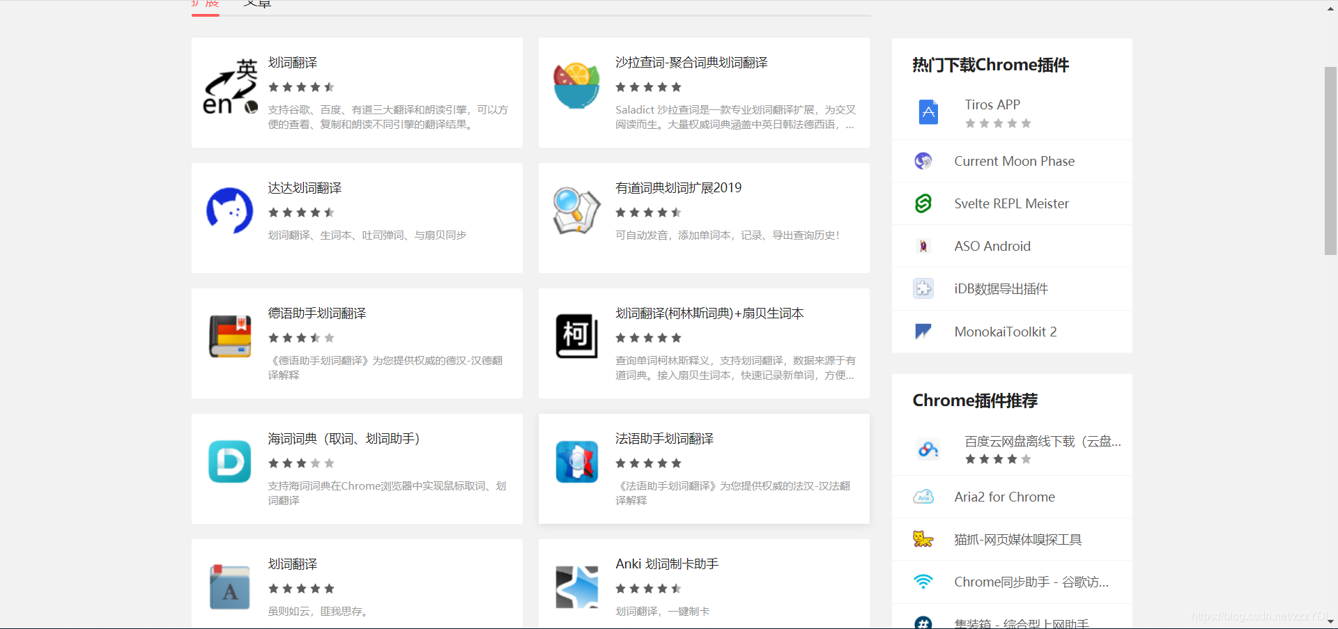Open the iDB数据导出插件 entry
This screenshot has height=629, width=1338.
tap(1001, 288)
